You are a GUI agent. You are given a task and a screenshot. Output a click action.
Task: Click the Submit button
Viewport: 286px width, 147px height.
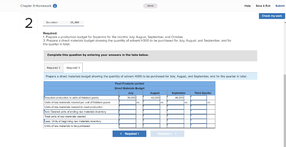click(280, 6)
